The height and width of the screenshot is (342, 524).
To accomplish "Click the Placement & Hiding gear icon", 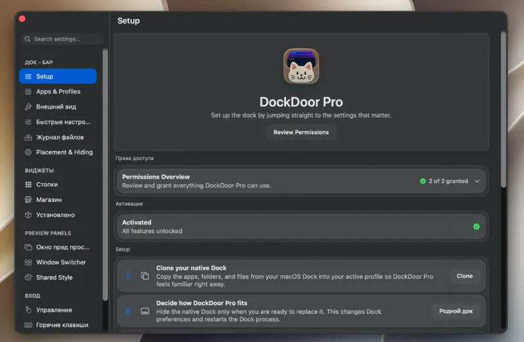I will pos(28,152).
